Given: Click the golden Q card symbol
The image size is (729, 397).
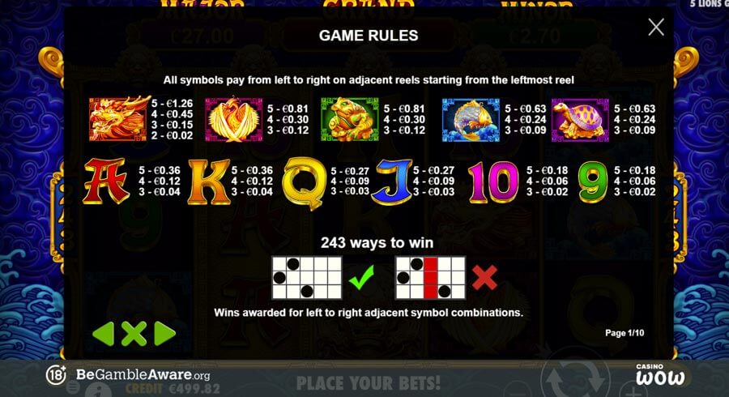Looking at the screenshot, I should pyautogui.click(x=305, y=183).
